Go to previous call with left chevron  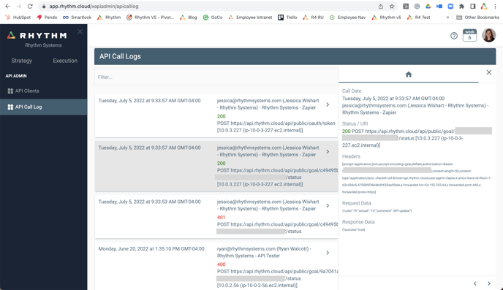pos(474,283)
